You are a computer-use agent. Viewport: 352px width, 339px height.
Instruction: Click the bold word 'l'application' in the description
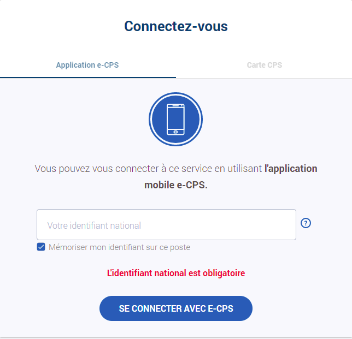pos(291,169)
